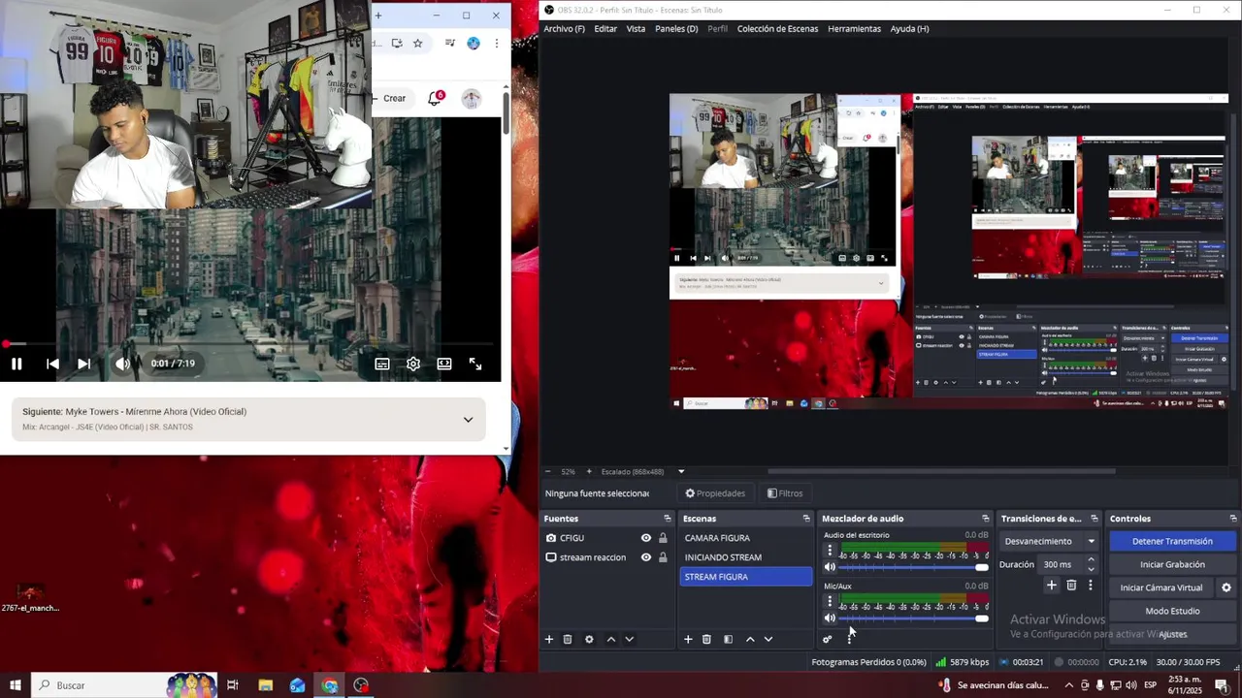Open virtual camera settings gear
Viewport: 1242px width, 698px height.
1226,587
